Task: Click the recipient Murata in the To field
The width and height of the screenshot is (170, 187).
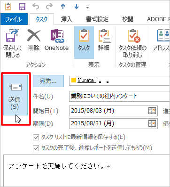Action: [x=86, y=80]
